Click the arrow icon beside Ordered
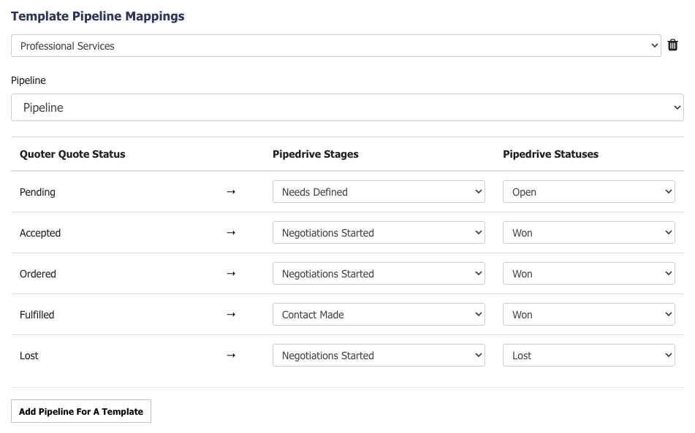695x433 pixels. point(231,274)
